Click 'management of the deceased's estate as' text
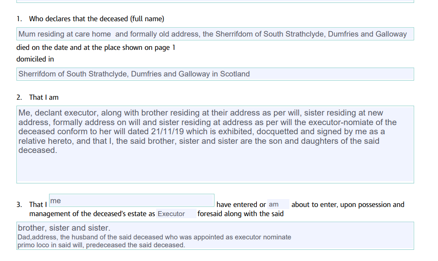 (92, 214)
